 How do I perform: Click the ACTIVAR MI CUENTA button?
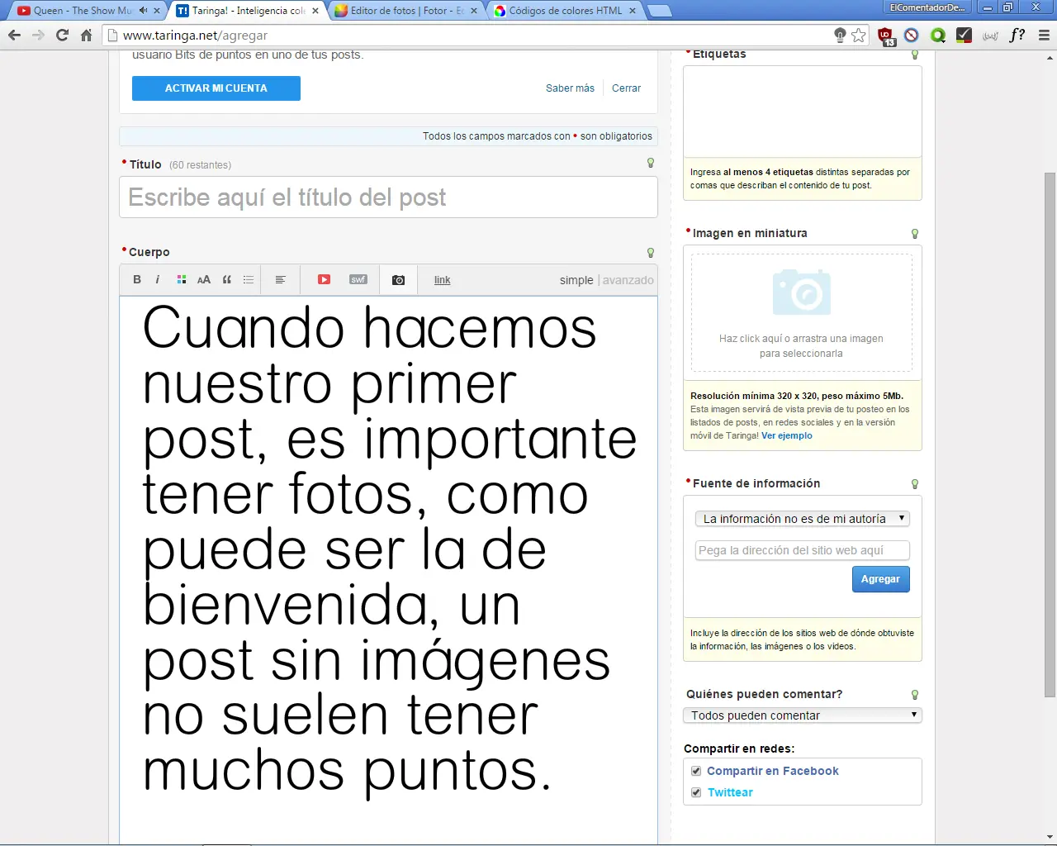(216, 88)
